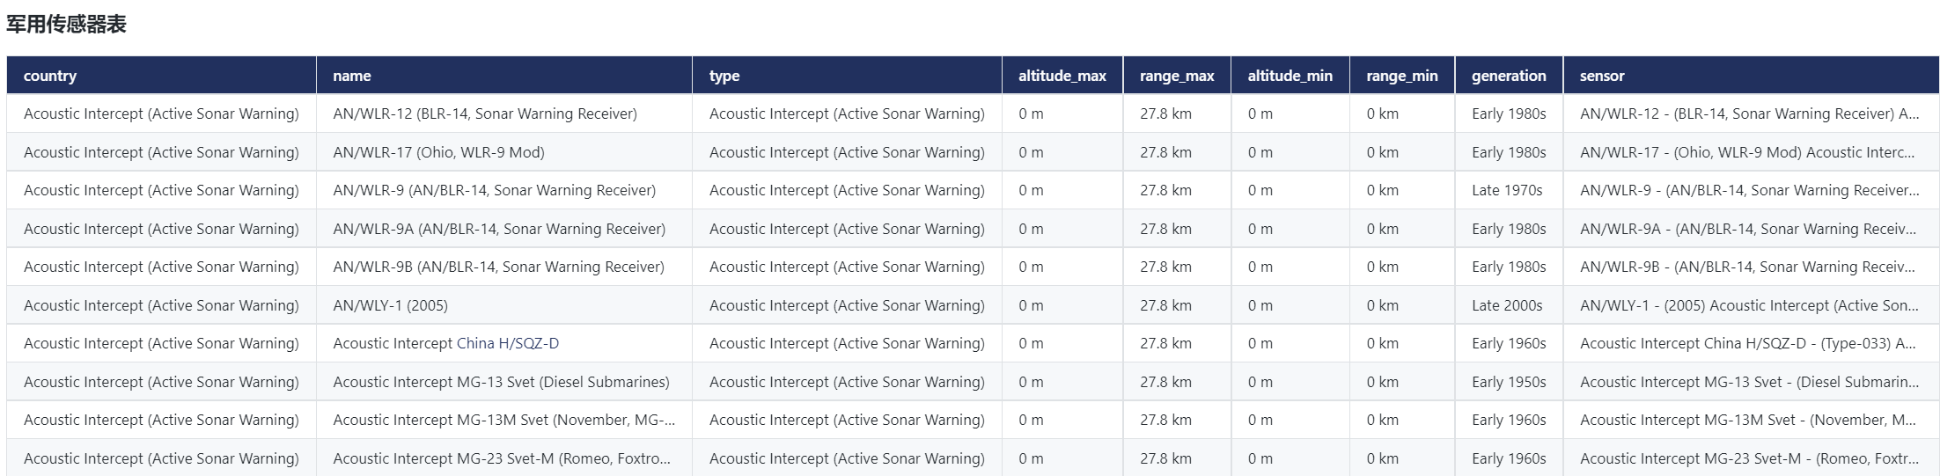Select the altitude_min column header
The width and height of the screenshot is (1940, 476).
(1290, 76)
